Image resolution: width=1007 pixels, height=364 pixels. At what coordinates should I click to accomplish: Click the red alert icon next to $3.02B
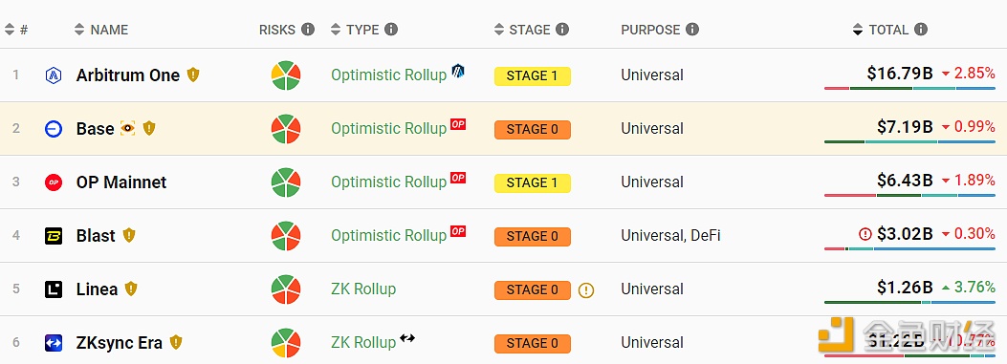(865, 234)
